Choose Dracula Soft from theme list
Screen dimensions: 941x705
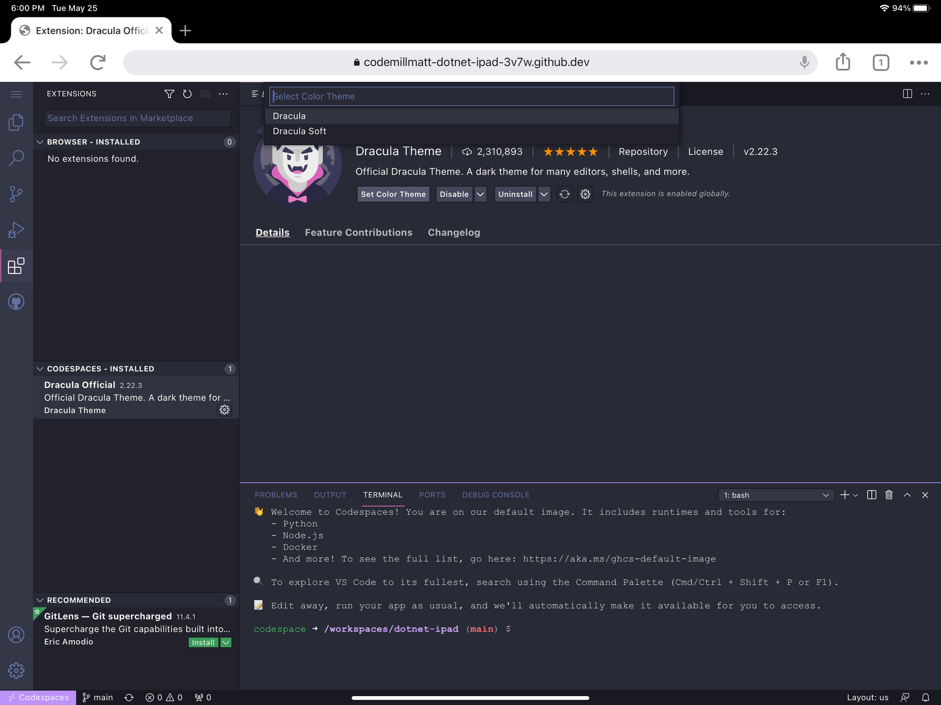point(299,131)
